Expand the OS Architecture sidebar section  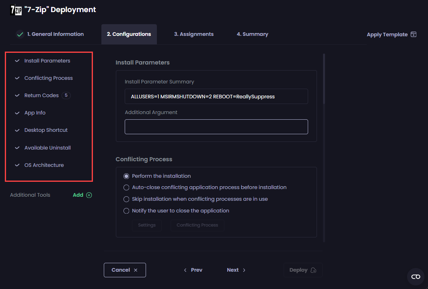point(17,165)
